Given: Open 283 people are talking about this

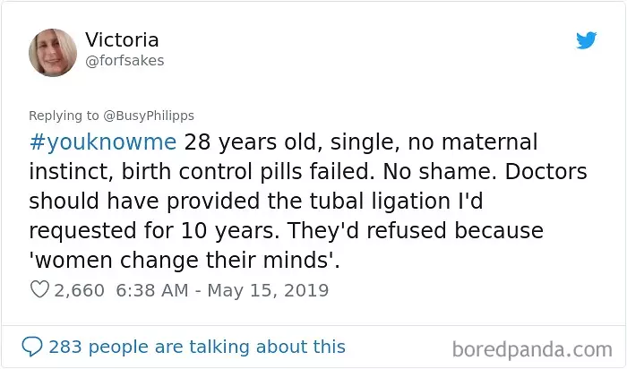Looking at the screenshot, I should 197,347.
